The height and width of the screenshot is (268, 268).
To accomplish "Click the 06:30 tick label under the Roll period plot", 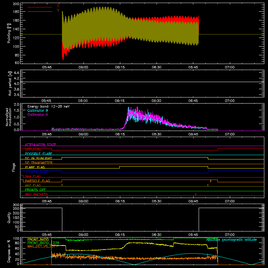I will [x=156, y=101].
